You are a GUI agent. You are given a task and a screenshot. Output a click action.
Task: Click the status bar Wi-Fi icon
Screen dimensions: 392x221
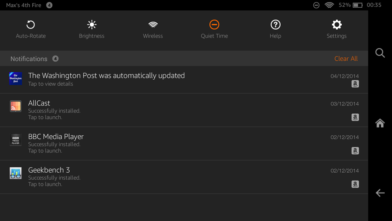tap(329, 5)
